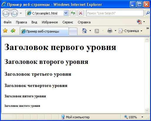
Task: Click the address bar with C:\example1.html
Action: (x=47, y=13)
